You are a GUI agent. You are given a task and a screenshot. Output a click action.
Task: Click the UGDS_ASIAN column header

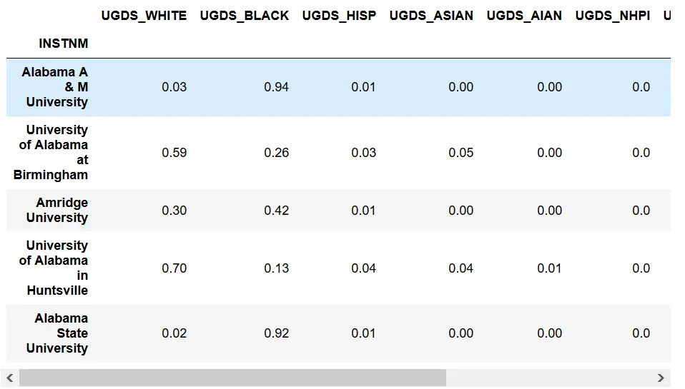coord(431,15)
